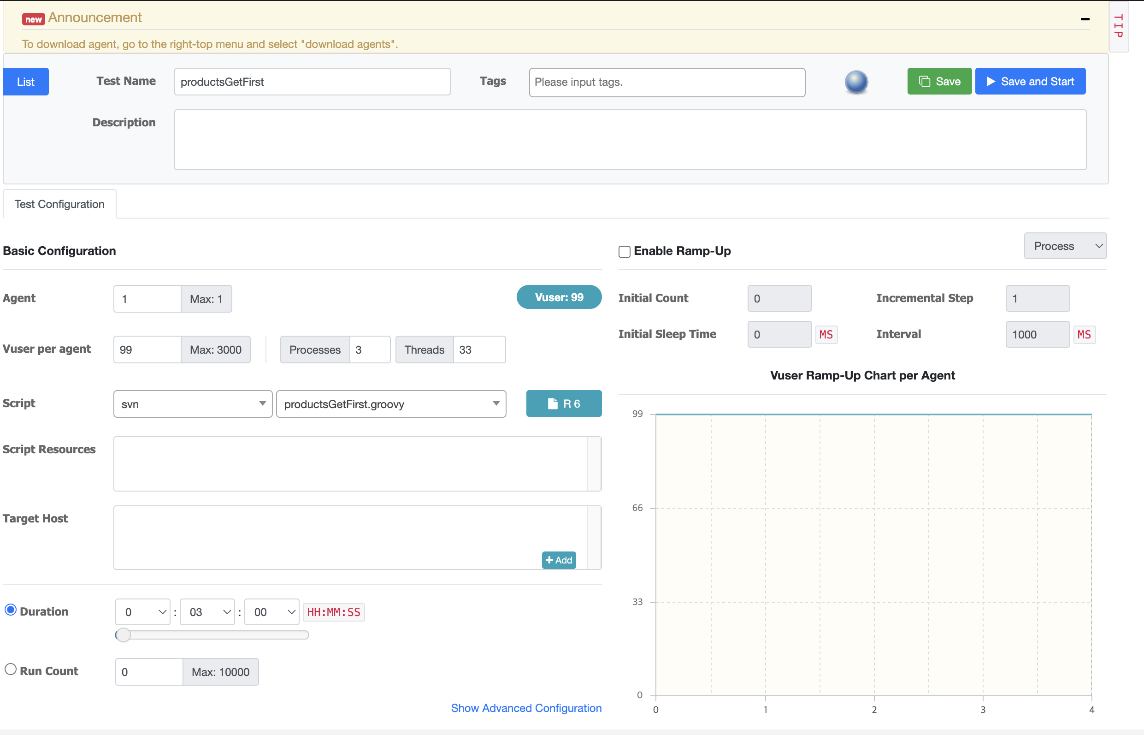Viewport: 1144px width, 735px height.
Task: Open the Process ramp-up type dropdown
Action: tap(1065, 246)
